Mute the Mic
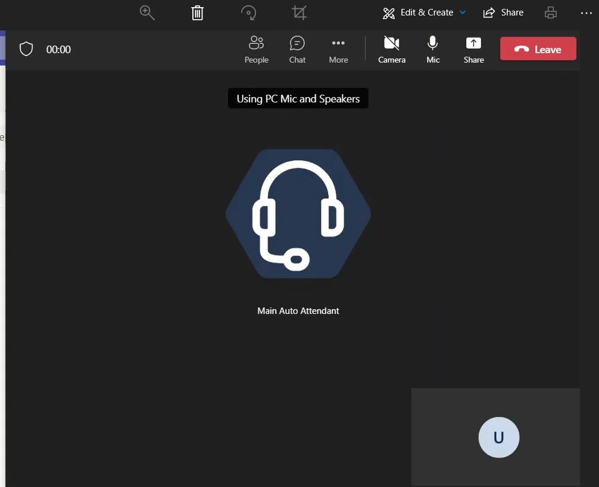Viewport: 599px width, 487px height. [433, 49]
